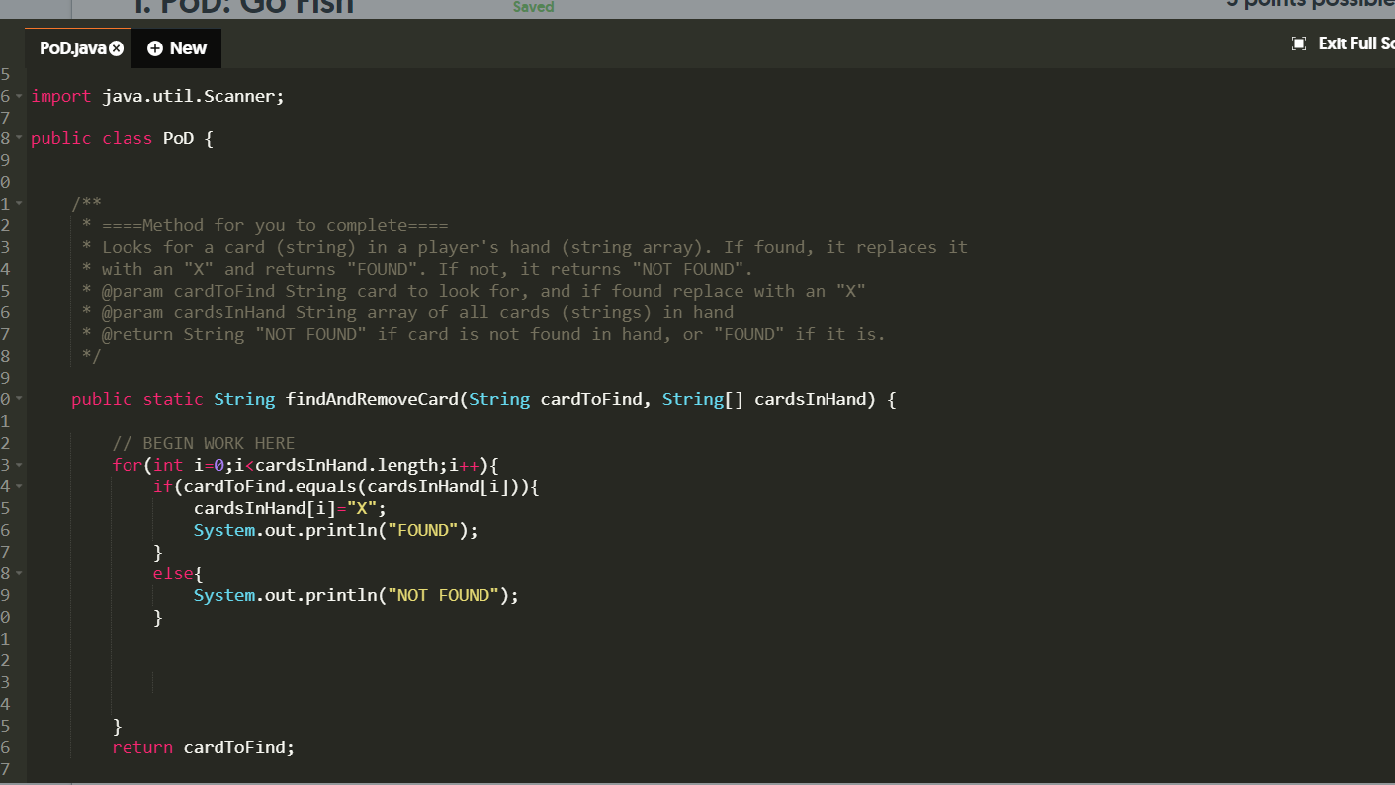1395x785 pixels.
Task: Close the PoD.java tab with its X icon
Action: pos(116,46)
